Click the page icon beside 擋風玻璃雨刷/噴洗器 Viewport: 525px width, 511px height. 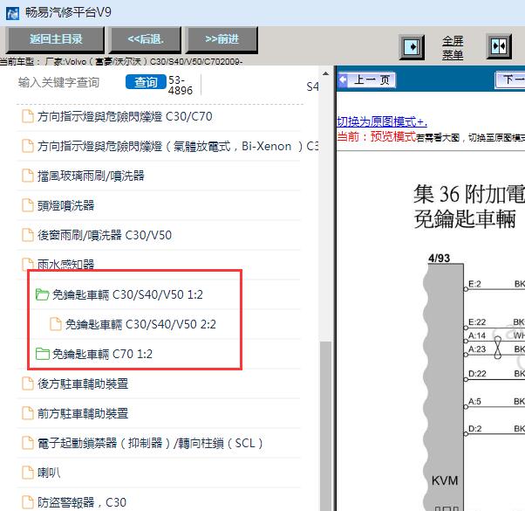(28, 176)
